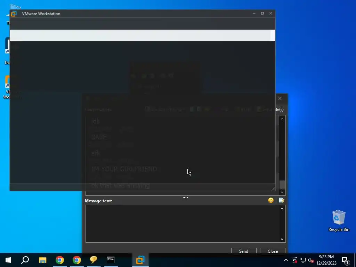Open taskbar Search magnifier

click(x=25, y=260)
